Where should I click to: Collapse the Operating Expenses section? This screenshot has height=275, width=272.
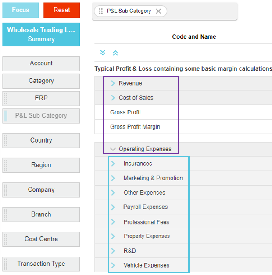[113, 149]
